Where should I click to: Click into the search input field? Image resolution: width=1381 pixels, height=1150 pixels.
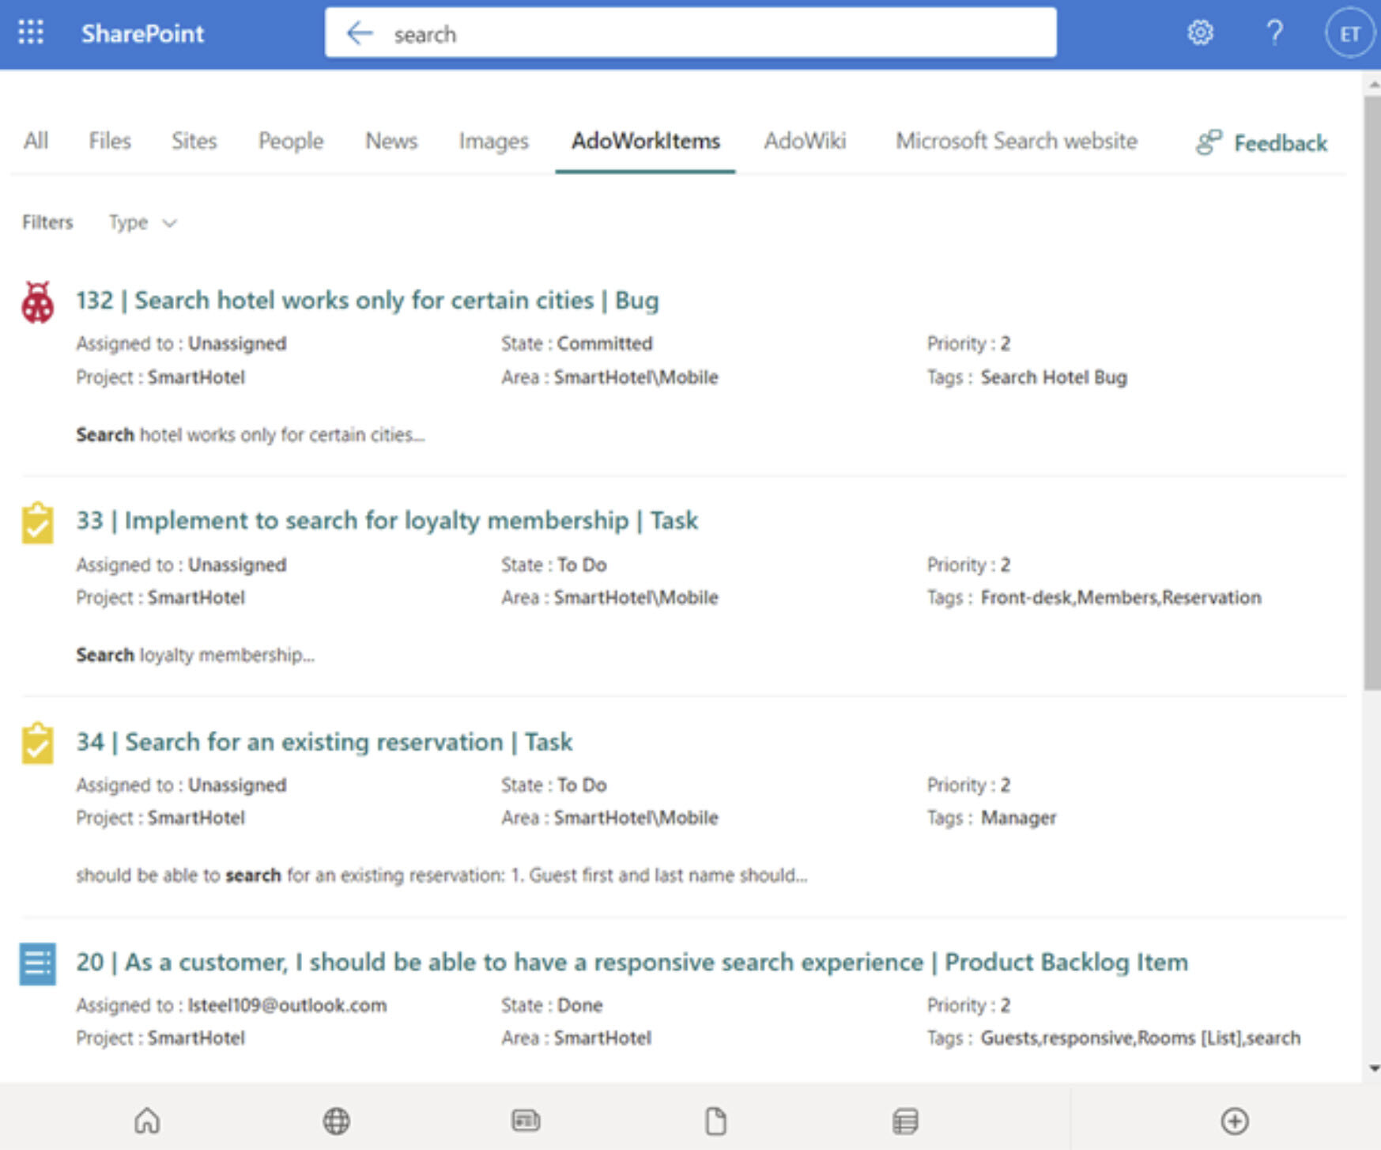(711, 34)
